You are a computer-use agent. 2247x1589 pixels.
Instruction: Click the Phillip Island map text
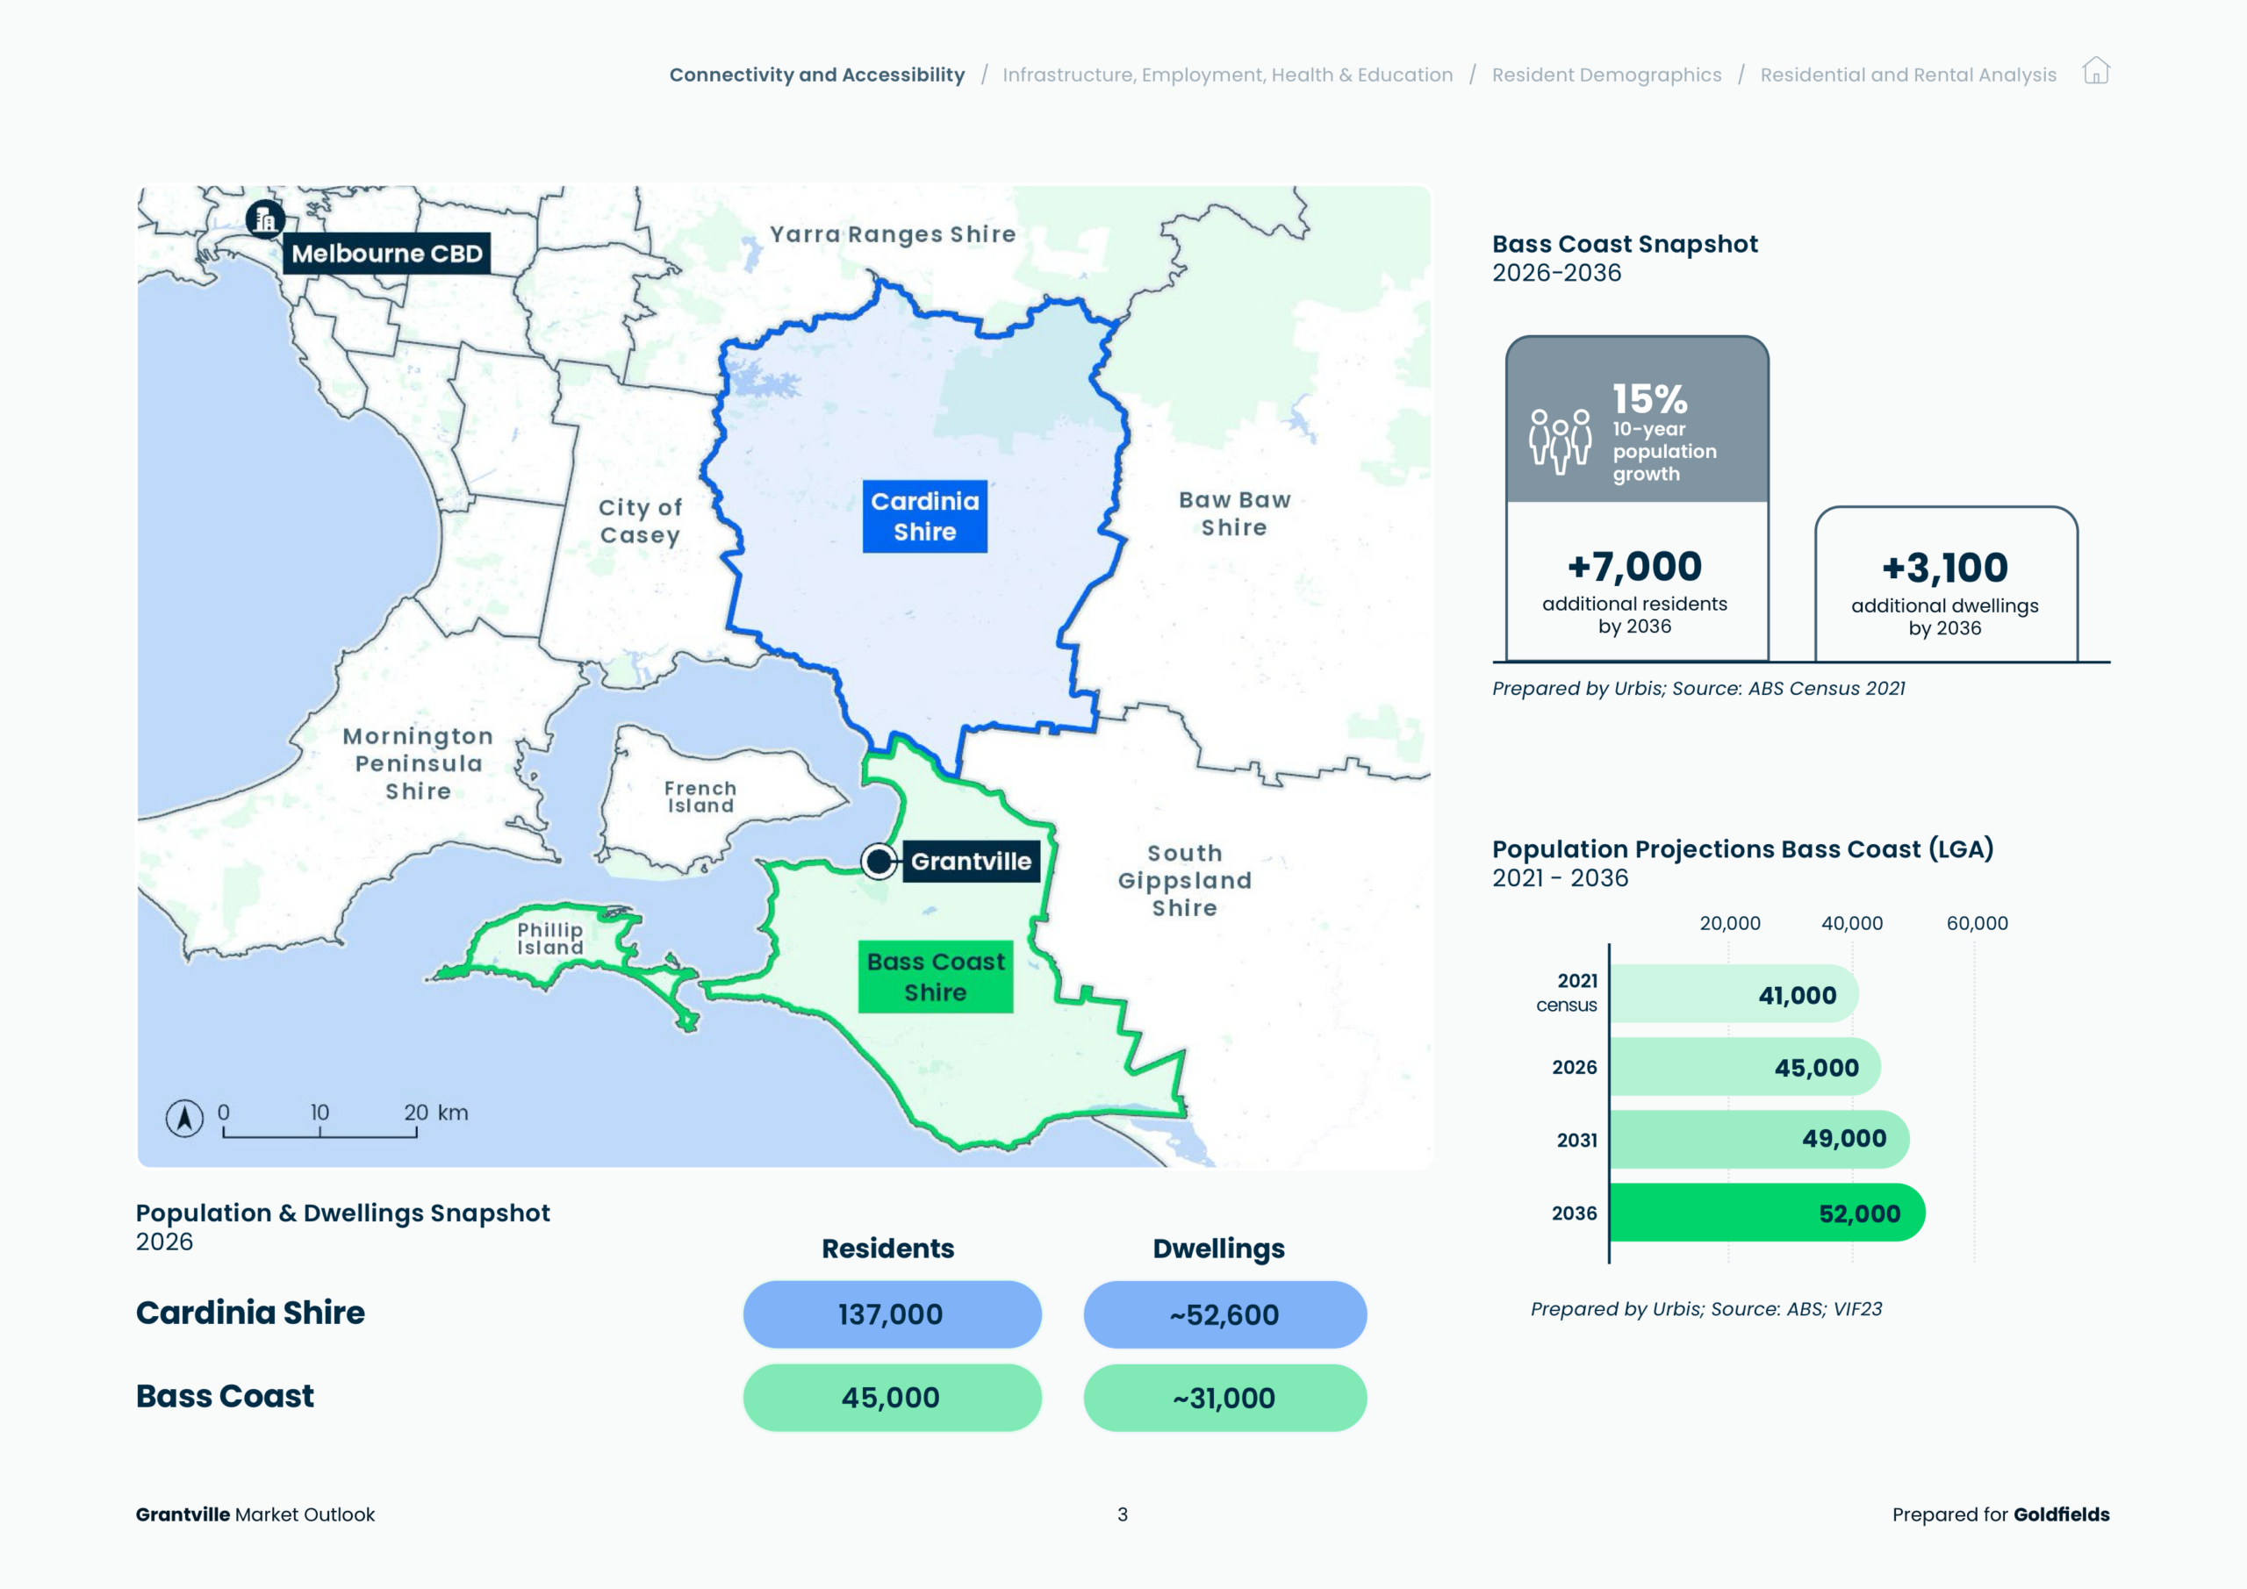550,938
